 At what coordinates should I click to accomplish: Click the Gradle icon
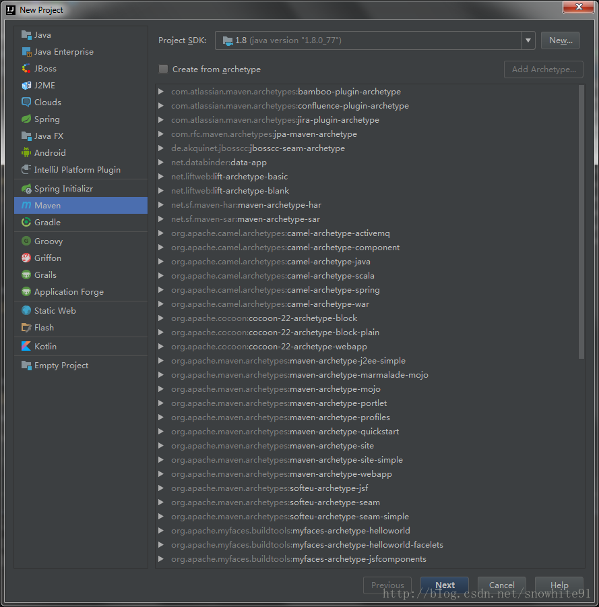click(26, 222)
